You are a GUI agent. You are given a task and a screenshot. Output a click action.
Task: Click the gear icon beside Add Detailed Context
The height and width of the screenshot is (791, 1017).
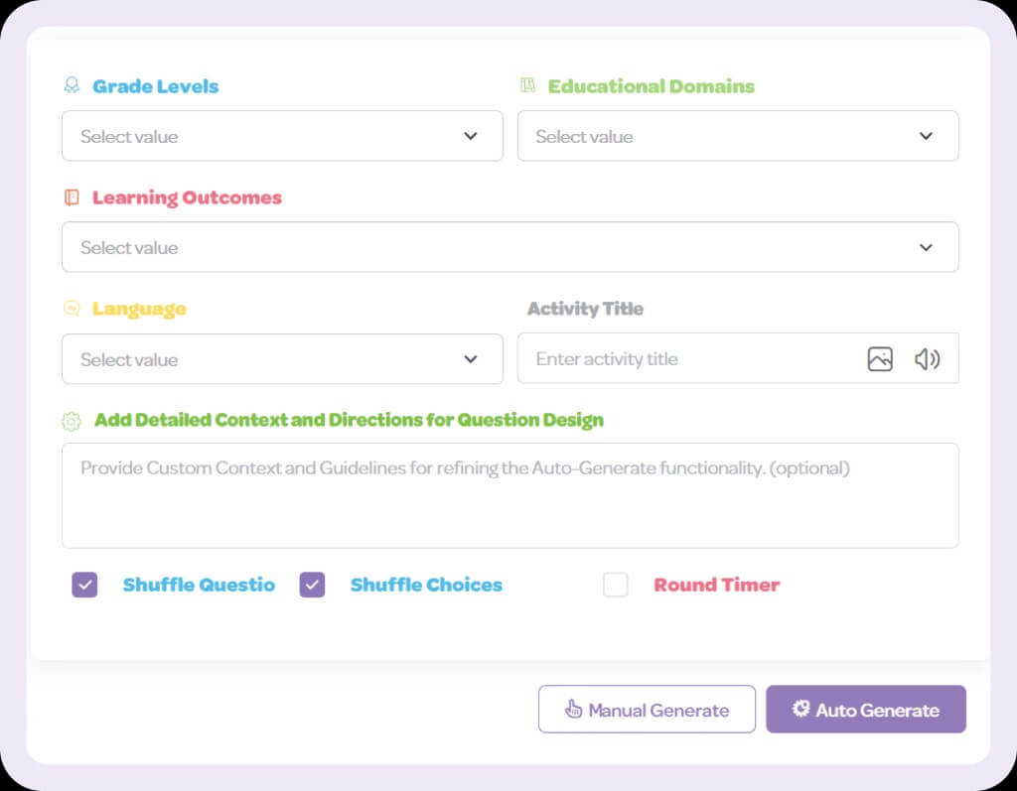pyautogui.click(x=72, y=422)
